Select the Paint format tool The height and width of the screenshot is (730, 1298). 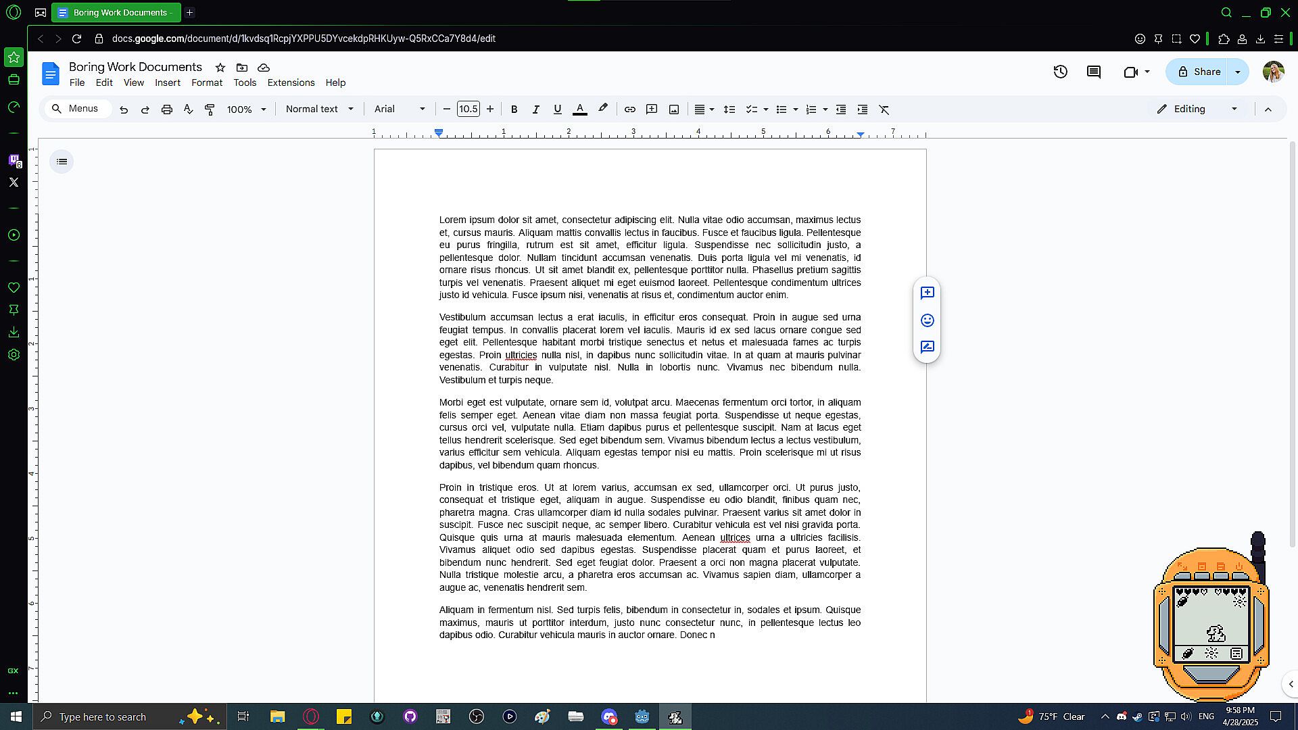[210, 109]
